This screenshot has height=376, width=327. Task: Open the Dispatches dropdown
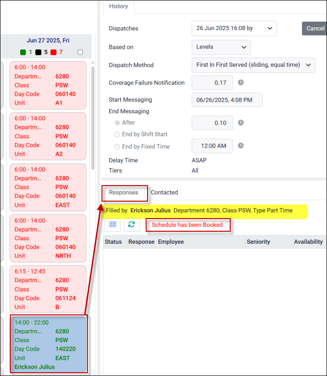click(234, 28)
